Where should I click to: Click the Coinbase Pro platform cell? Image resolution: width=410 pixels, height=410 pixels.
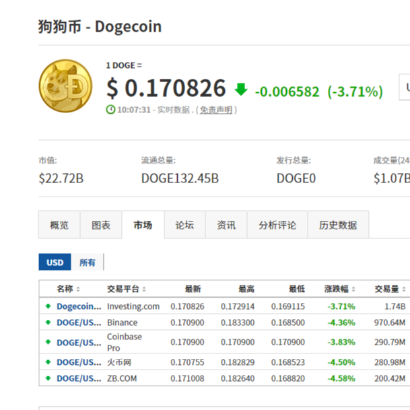pyautogui.click(x=125, y=342)
